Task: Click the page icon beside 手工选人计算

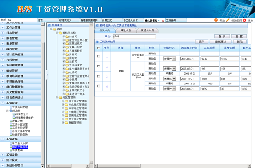Action: tap(11, 144)
